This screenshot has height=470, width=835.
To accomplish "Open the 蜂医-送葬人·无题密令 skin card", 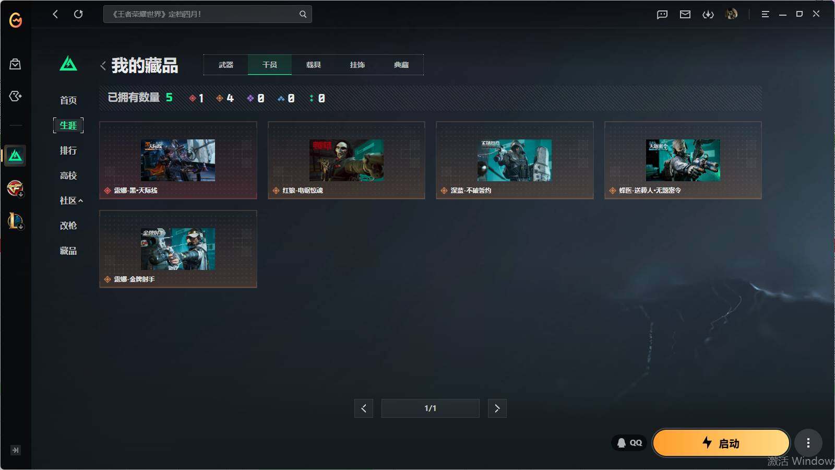I will [x=683, y=160].
